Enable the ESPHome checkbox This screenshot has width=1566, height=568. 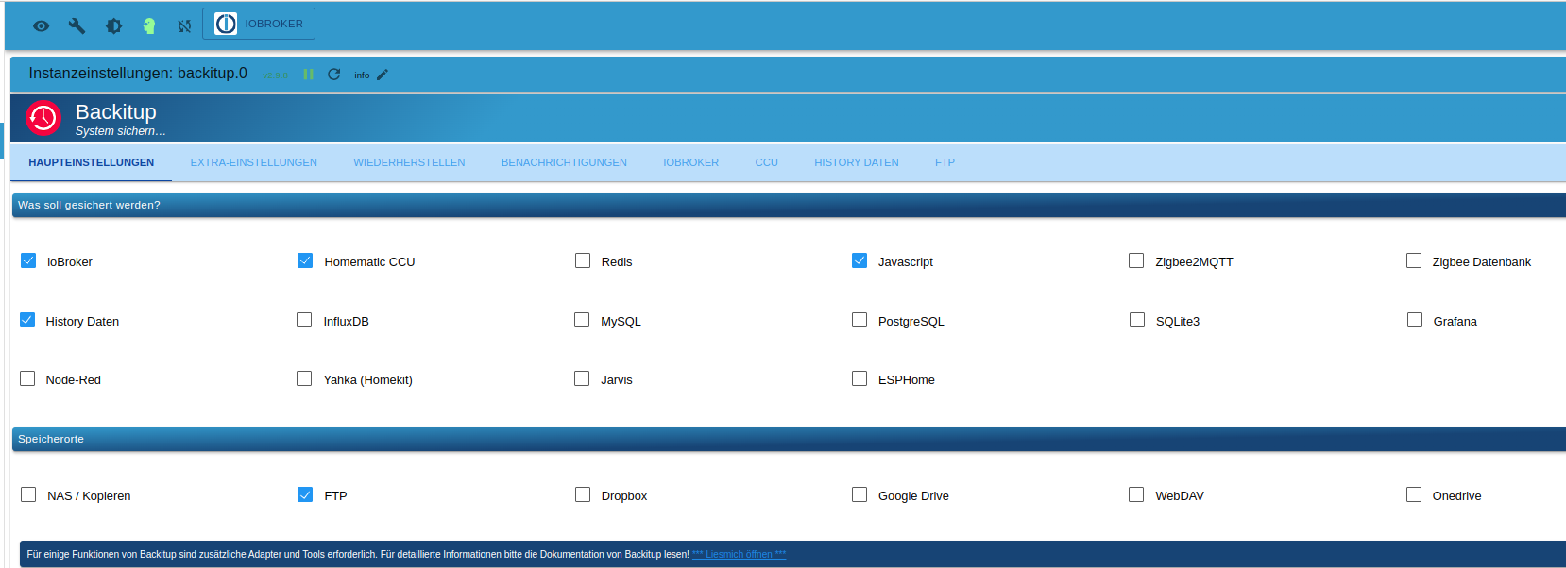click(860, 378)
